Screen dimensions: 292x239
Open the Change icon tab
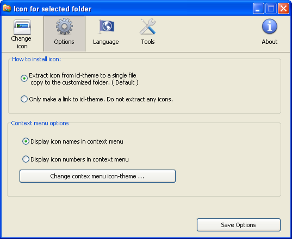(22, 34)
